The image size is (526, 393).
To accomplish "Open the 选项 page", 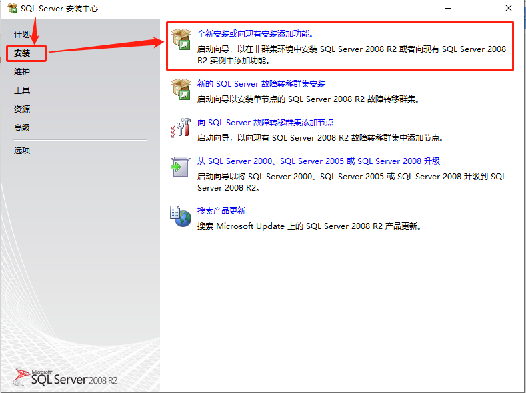I will (22, 150).
